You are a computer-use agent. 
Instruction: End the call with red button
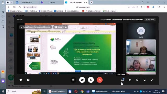pyautogui.click(x=100, y=80)
